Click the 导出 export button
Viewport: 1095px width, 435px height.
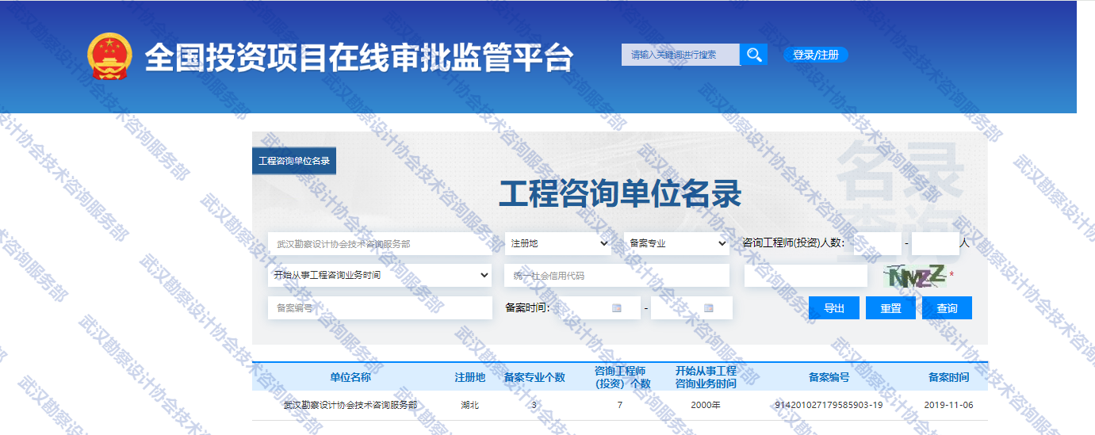tap(834, 308)
